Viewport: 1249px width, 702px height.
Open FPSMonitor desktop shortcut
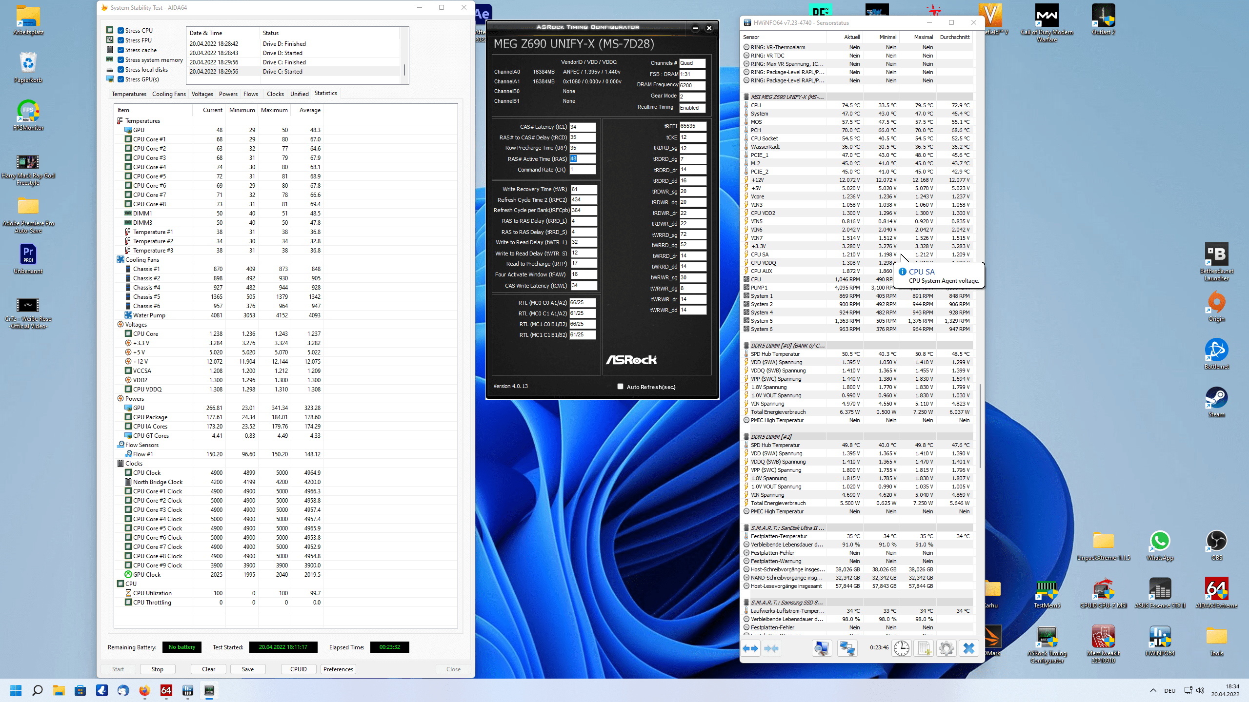click(x=28, y=115)
